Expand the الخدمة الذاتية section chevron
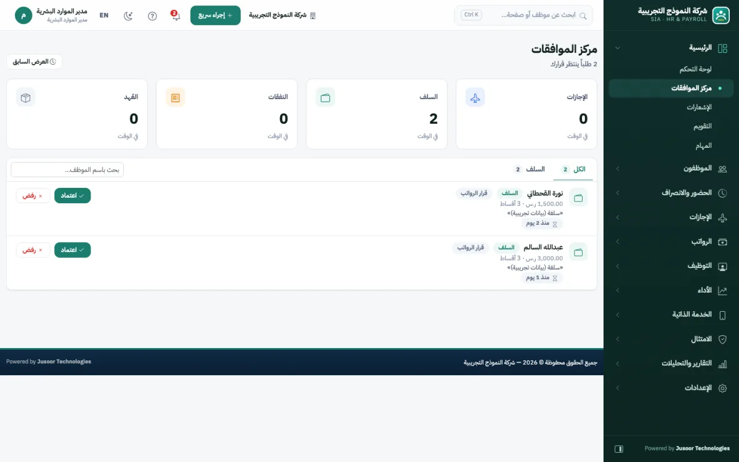Screen dimensions: 739x462 618,315
